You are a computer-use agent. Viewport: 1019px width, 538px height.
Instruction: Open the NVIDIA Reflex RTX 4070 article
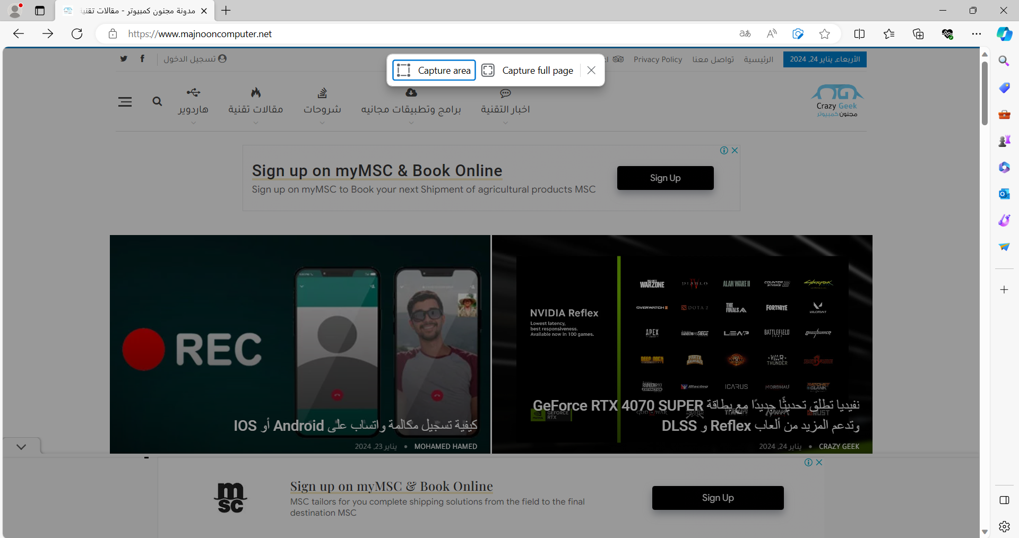[x=682, y=344]
